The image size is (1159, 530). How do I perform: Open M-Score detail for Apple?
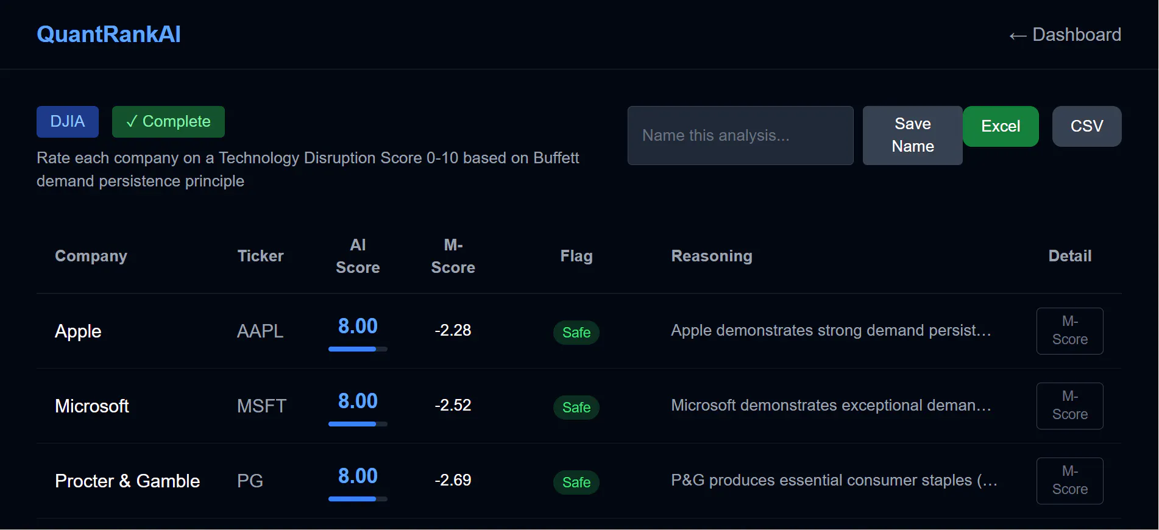[x=1070, y=331]
